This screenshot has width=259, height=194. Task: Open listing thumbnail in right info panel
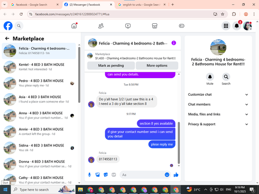218,47
